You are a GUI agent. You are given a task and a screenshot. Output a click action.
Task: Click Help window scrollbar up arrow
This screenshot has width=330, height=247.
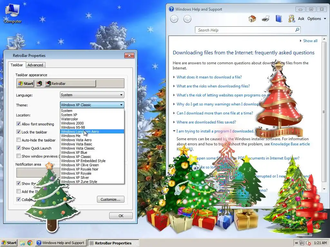click(324, 39)
